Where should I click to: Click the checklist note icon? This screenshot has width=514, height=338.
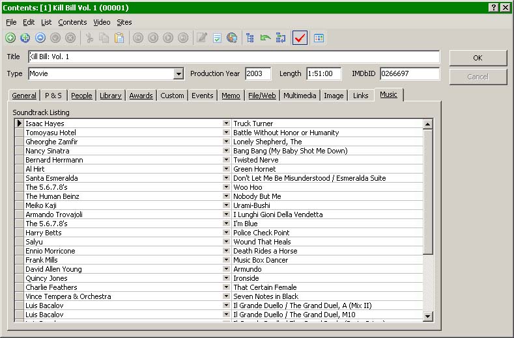tap(217, 38)
